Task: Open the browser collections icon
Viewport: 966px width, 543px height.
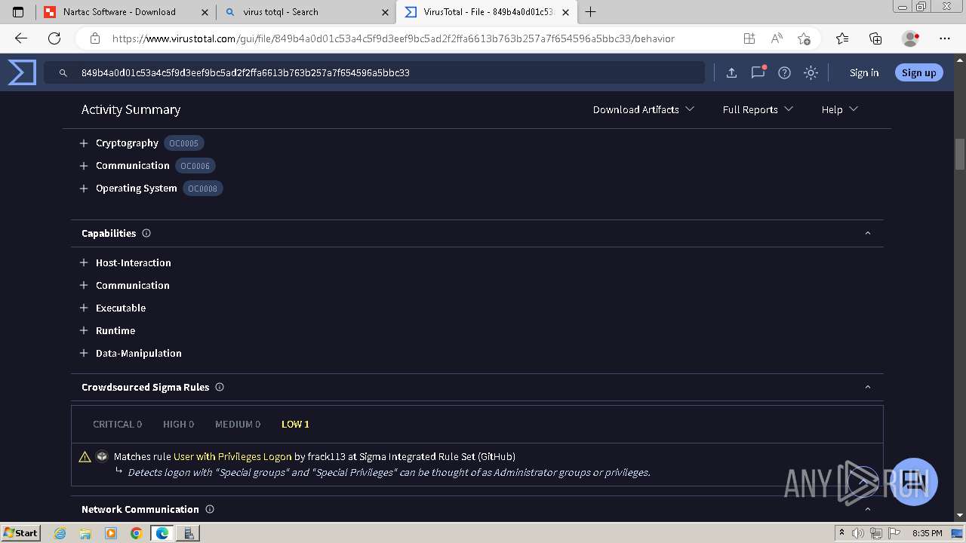Action: click(x=875, y=38)
